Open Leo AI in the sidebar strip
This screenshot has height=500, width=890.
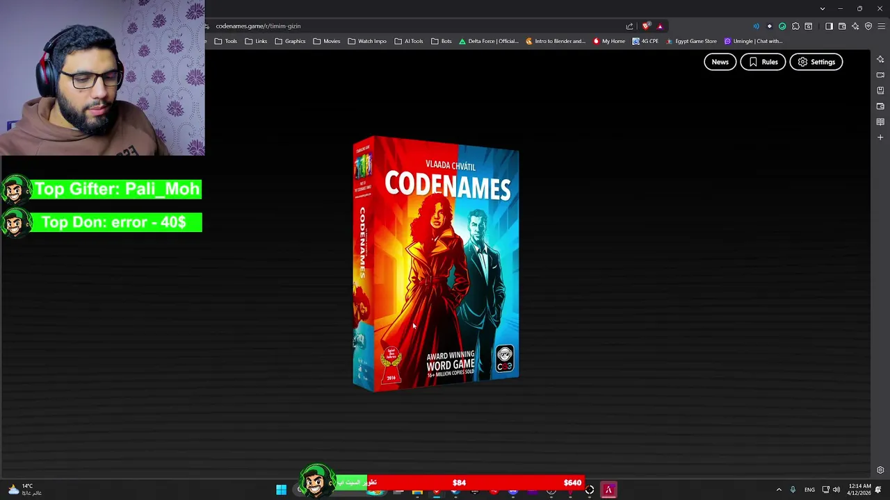point(880,59)
